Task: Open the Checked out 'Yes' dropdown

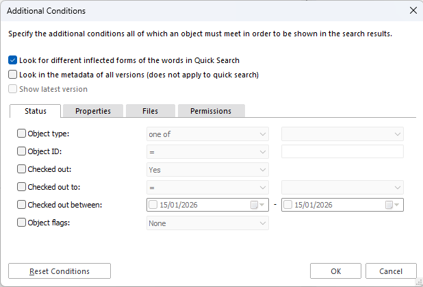Action: (x=207, y=170)
